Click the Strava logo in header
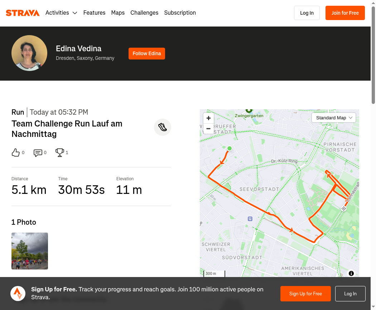This screenshot has height=310, width=376. [23, 13]
